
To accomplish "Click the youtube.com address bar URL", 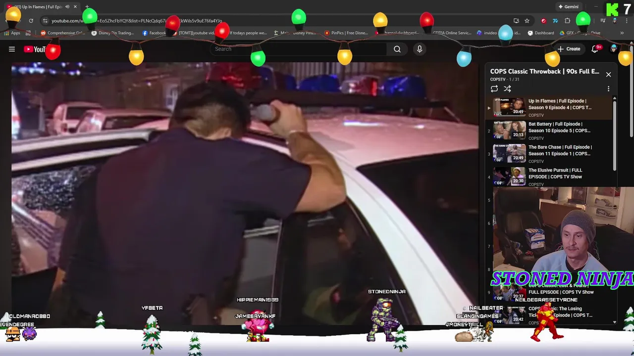I will [x=137, y=21].
